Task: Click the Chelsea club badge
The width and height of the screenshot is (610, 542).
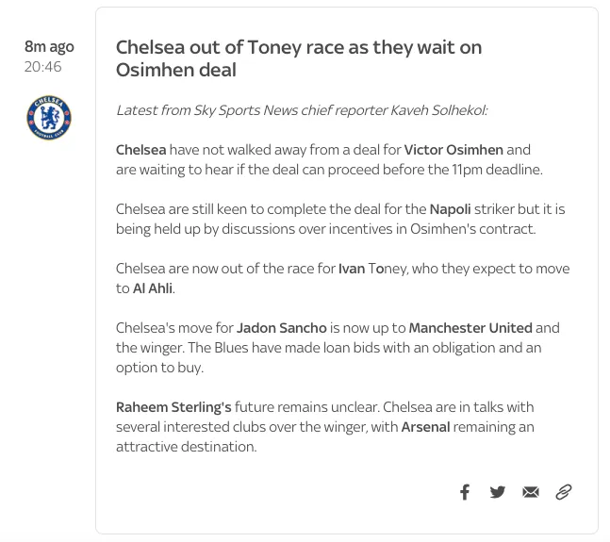Action: tap(49, 118)
